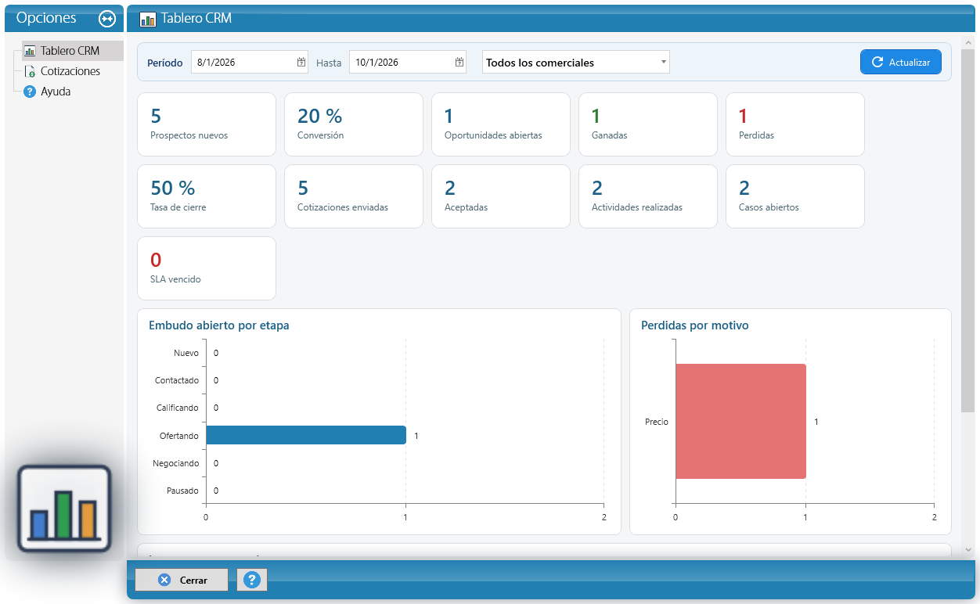This screenshot has height=604, width=980.
Task: Click the SLA vencido card
Action: point(207,268)
